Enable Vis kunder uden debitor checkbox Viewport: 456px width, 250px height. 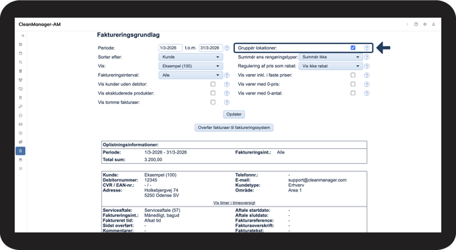213,84
